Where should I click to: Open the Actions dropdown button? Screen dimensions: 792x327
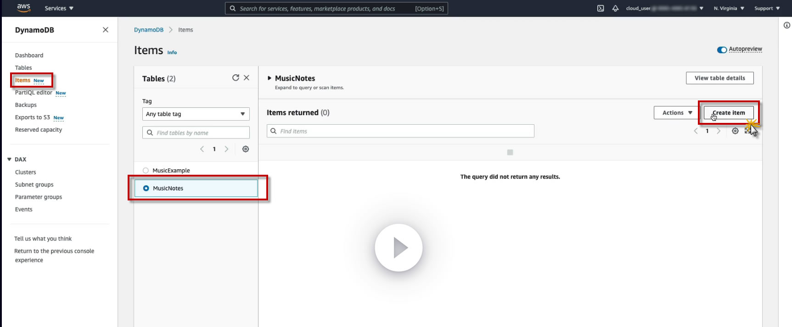677,113
